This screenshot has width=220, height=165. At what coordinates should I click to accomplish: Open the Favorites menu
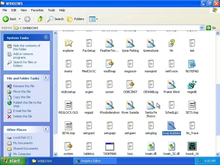pos(37,10)
